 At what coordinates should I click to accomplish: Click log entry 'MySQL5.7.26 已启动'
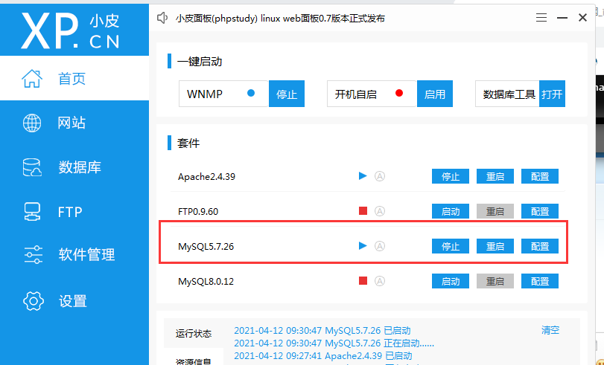click(322, 330)
